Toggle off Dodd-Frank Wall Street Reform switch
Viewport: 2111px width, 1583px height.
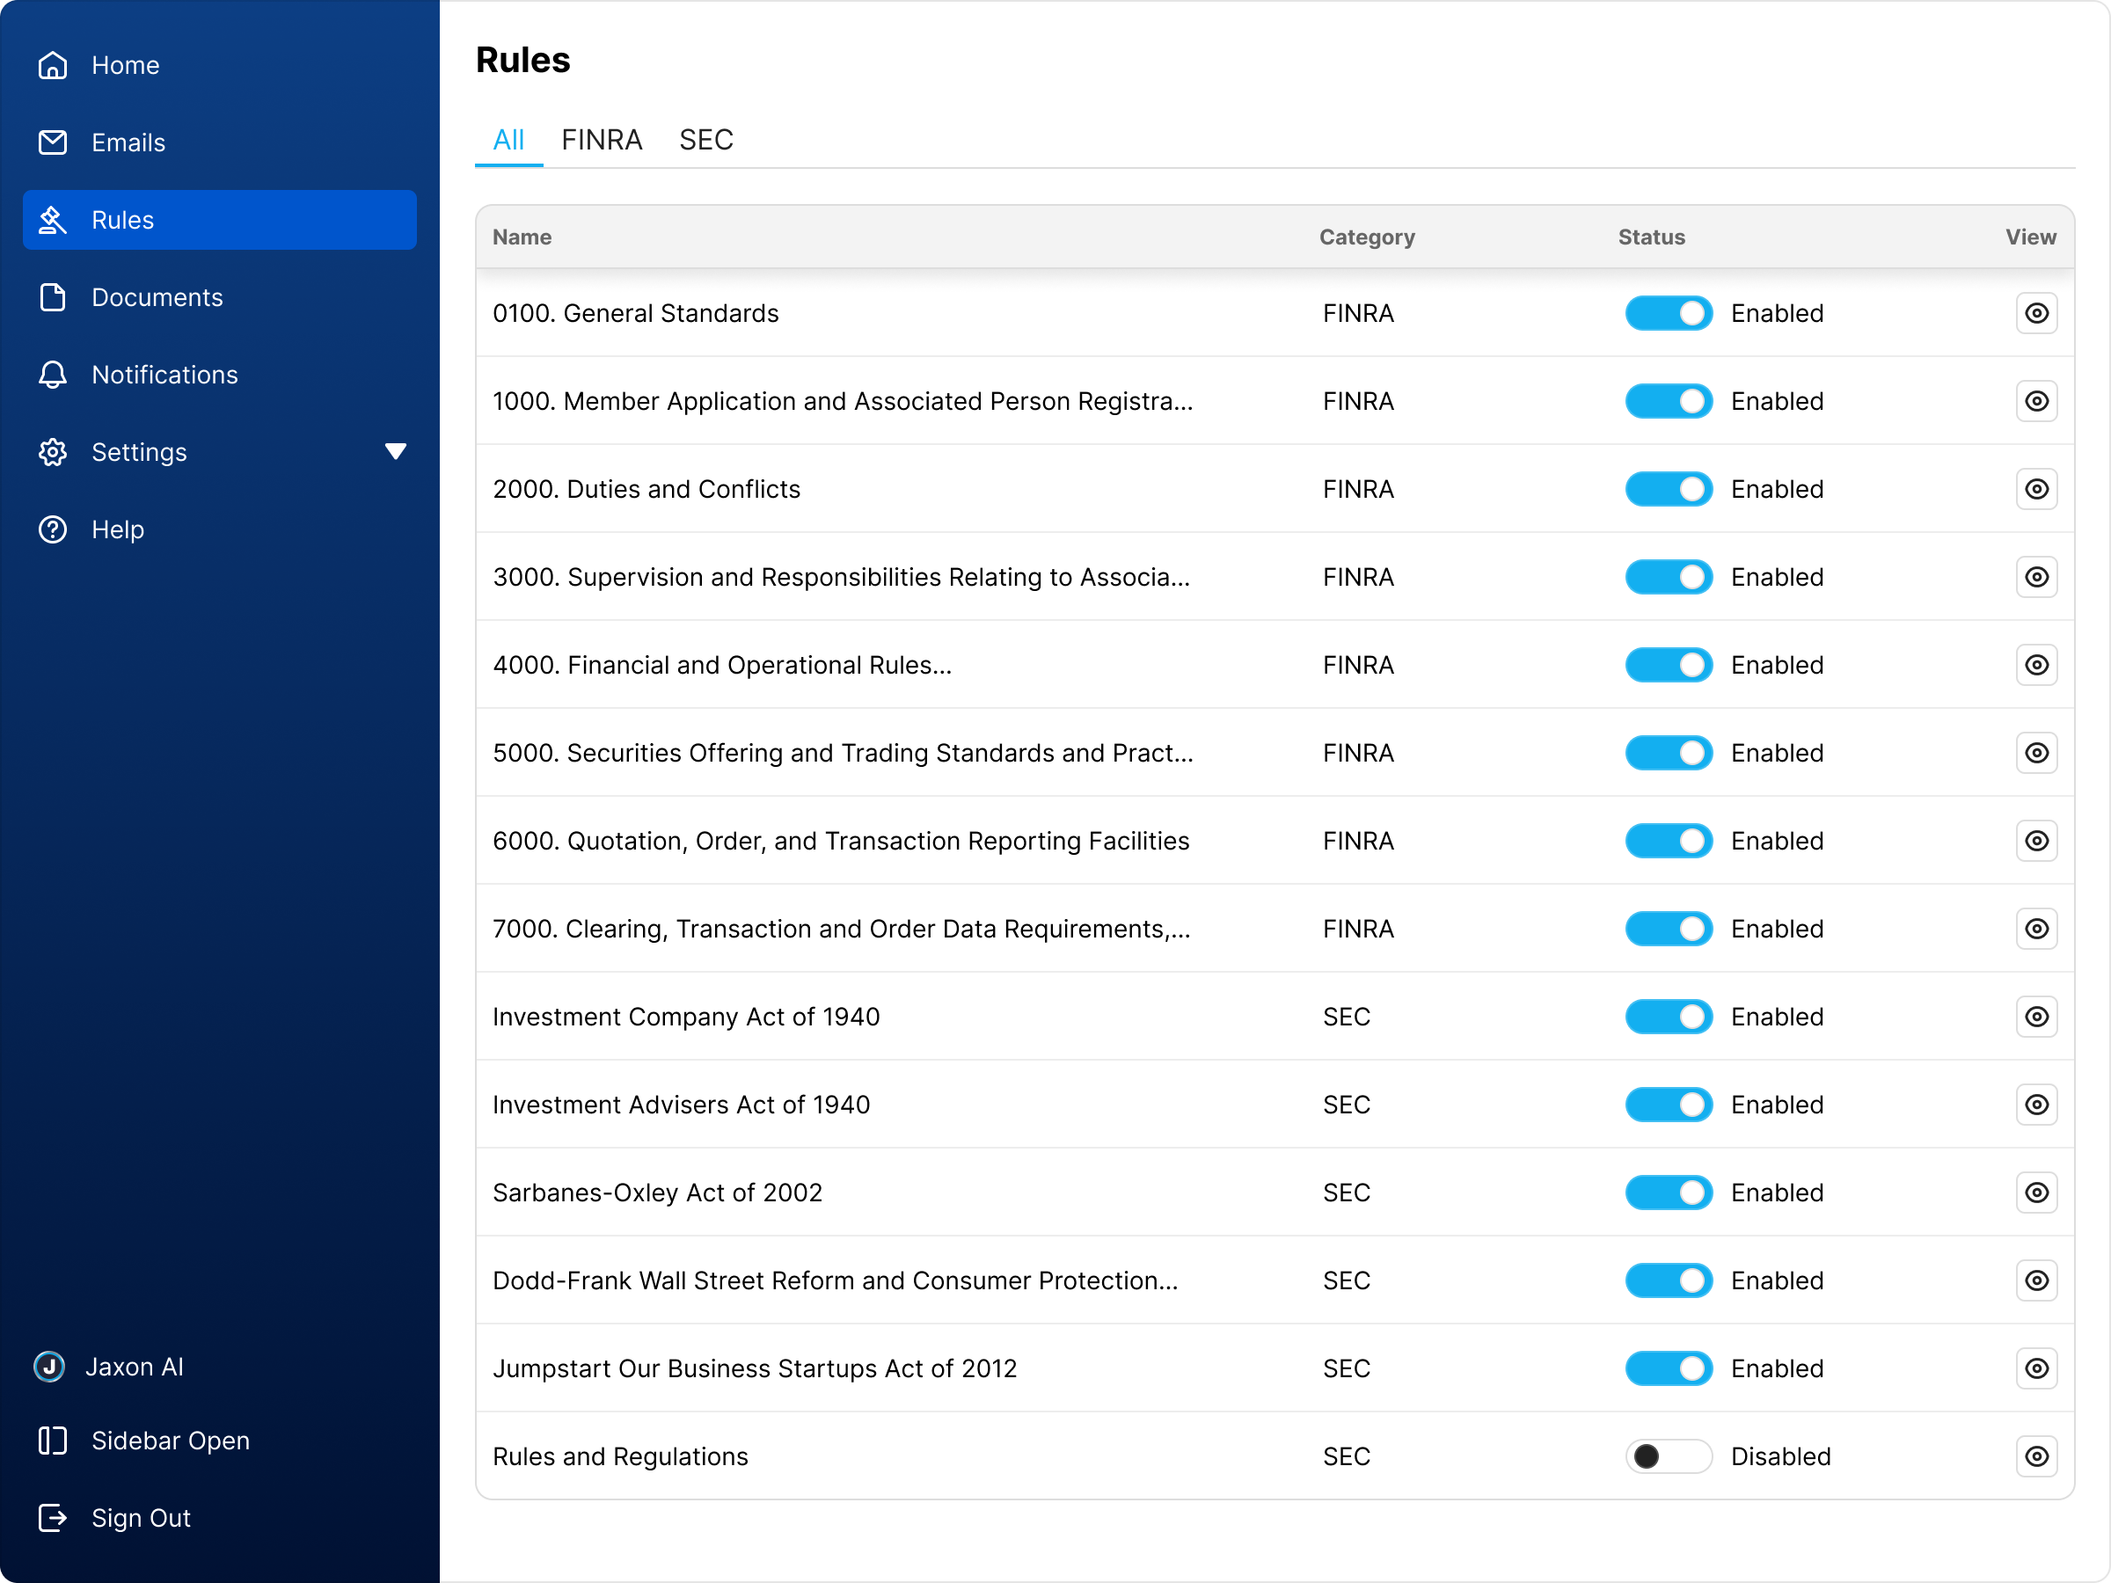click(x=1669, y=1280)
